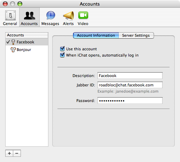180x162 pixels.
Task: Click the 'Jabber ID:' label
Action: (86, 85)
